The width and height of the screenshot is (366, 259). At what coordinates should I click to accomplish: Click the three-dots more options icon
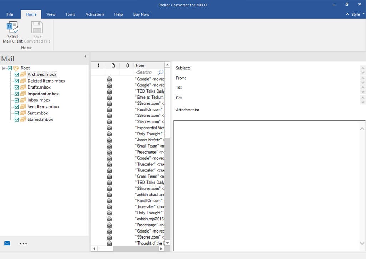23,244
